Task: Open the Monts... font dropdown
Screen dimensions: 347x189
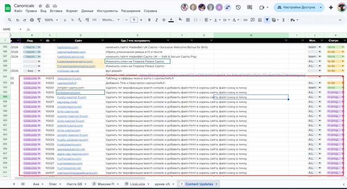Action: [x=111, y=20]
